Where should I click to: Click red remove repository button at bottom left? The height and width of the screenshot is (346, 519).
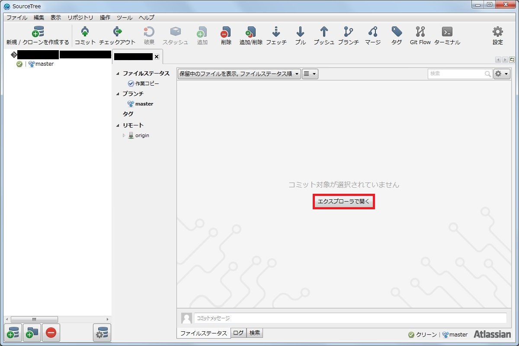coord(51,333)
